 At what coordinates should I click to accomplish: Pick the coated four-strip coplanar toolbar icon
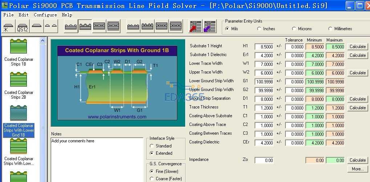(x=147, y=26)
